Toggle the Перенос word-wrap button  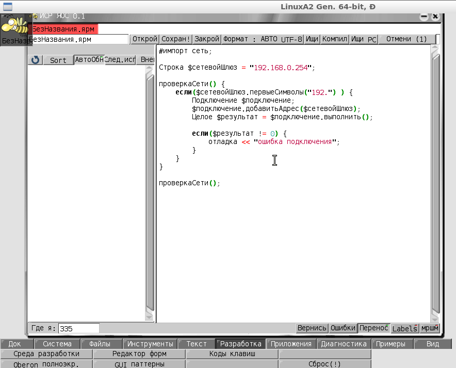point(373,328)
